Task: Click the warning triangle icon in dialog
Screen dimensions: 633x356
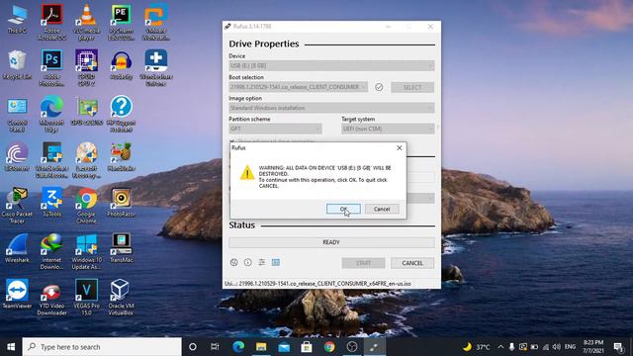Action: pyautogui.click(x=247, y=173)
